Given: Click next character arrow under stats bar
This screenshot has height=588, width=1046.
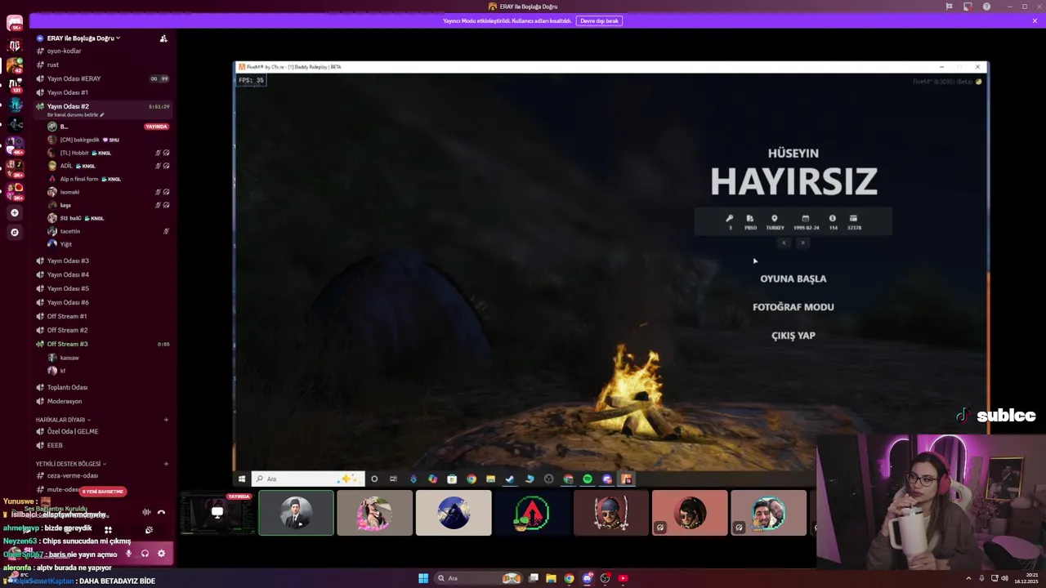Looking at the screenshot, I should click(x=803, y=243).
